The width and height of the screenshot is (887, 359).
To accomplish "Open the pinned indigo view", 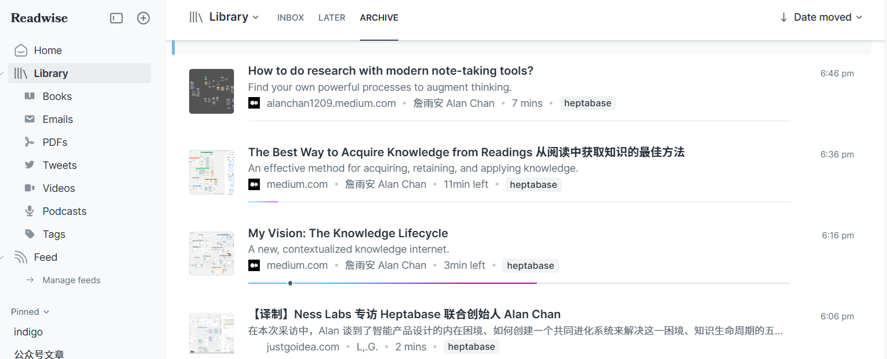I will [28, 332].
